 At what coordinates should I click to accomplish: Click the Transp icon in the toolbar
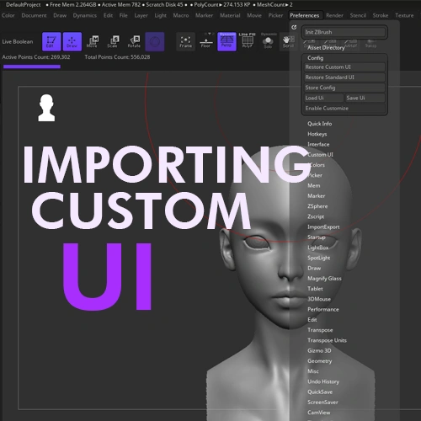pyautogui.click(x=370, y=44)
